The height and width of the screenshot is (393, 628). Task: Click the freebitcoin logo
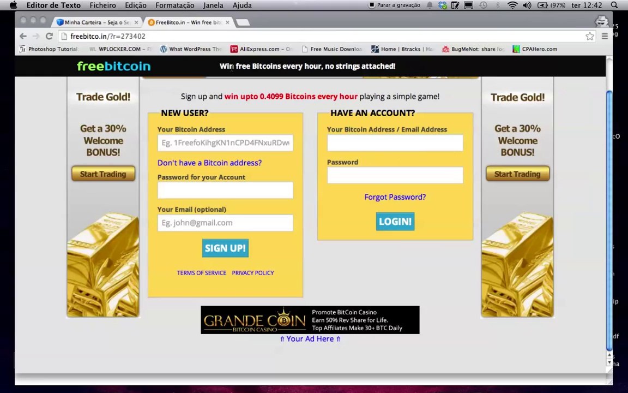coord(114,66)
